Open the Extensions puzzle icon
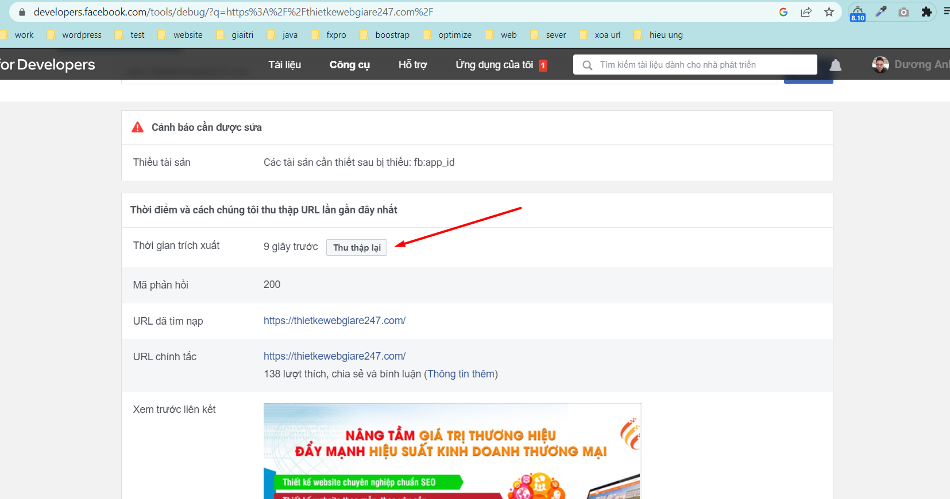 (926, 12)
